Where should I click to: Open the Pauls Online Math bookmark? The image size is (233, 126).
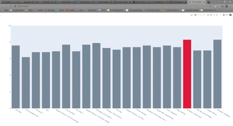[153, 10]
